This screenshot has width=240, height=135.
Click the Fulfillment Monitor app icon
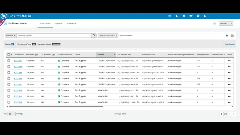coord(5,23)
